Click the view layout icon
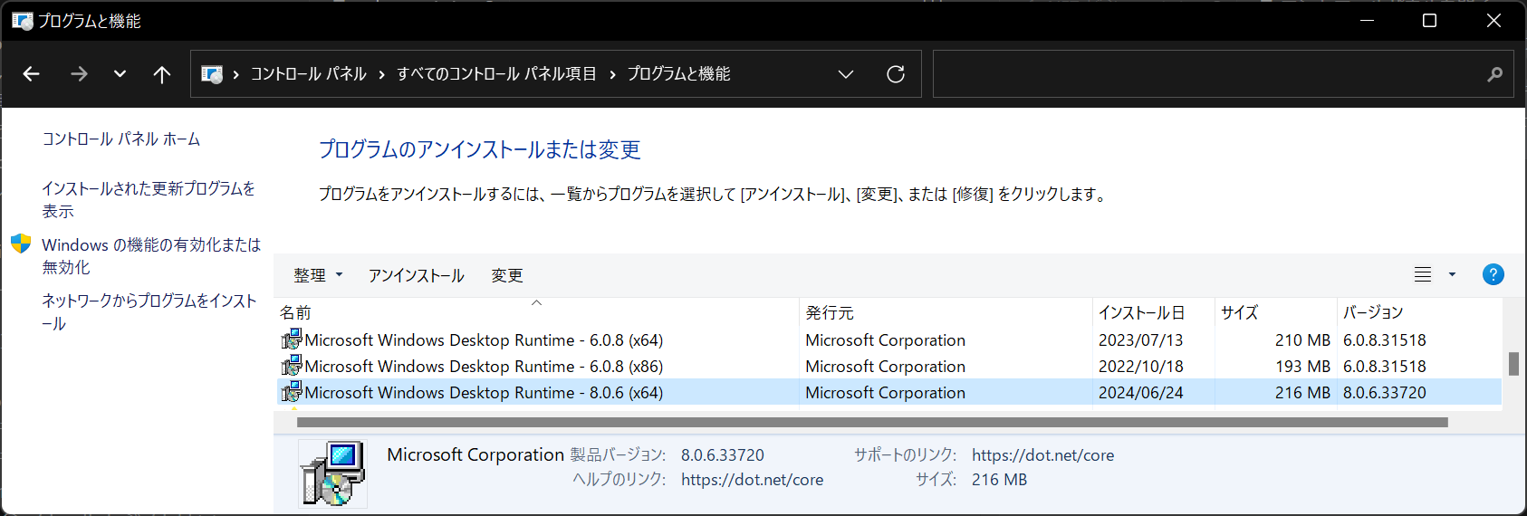This screenshot has width=1527, height=516. pyautogui.click(x=1423, y=274)
